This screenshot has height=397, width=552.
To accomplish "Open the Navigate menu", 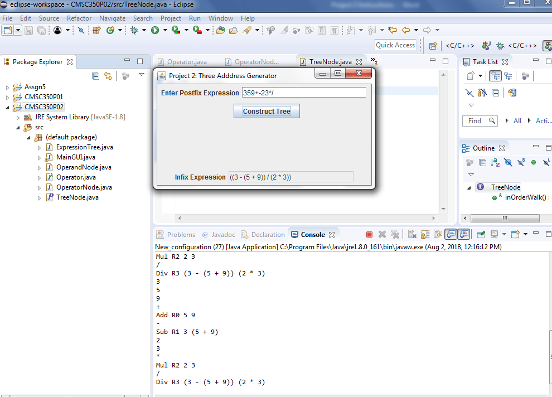I will click(x=112, y=18).
